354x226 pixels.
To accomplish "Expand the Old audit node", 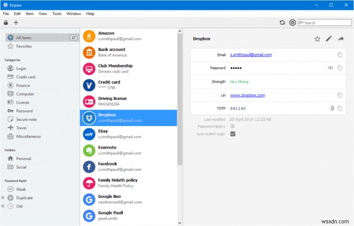I will pos(3,206).
